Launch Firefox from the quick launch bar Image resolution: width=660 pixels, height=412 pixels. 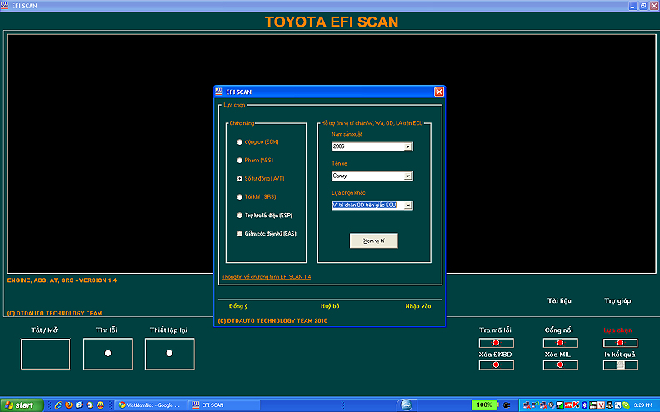tap(68, 405)
